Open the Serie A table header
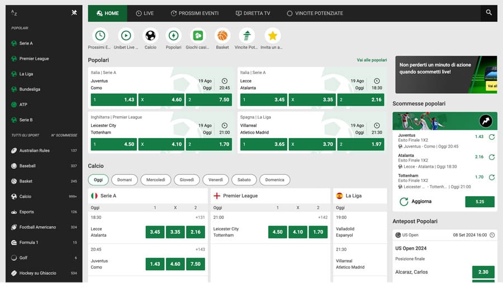This screenshot has height=283, width=503. [x=148, y=196]
